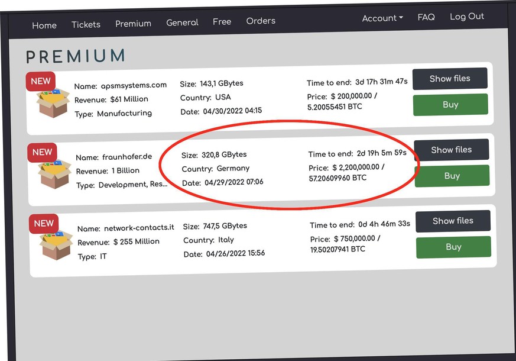Select the Free nav item
This screenshot has width=516, height=361.
[222, 22]
